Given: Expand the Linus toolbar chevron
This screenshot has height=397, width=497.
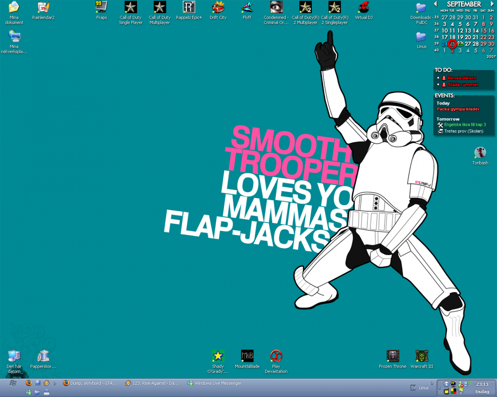Looking at the screenshot, I should click(433, 383).
